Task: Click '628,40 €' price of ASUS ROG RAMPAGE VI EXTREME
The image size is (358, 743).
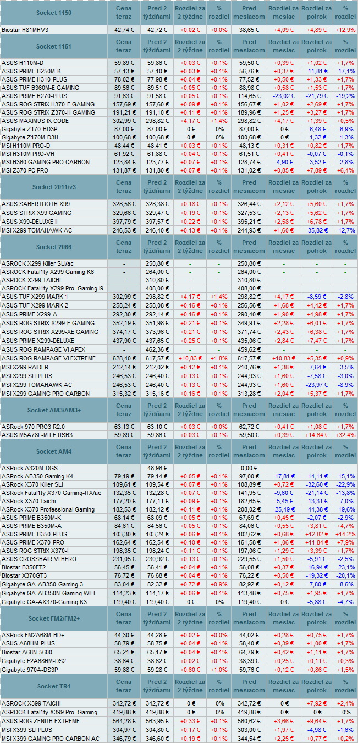Action: (124, 358)
